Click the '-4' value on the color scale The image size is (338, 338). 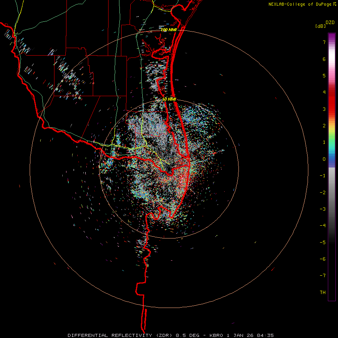[x=323, y=226]
